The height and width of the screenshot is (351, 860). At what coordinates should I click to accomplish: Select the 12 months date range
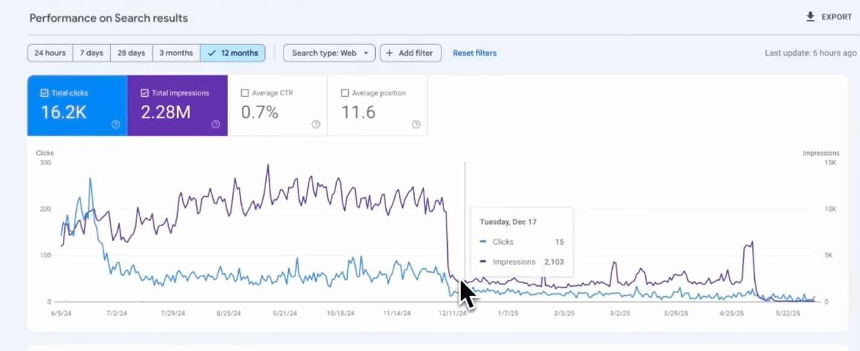[233, 53]
